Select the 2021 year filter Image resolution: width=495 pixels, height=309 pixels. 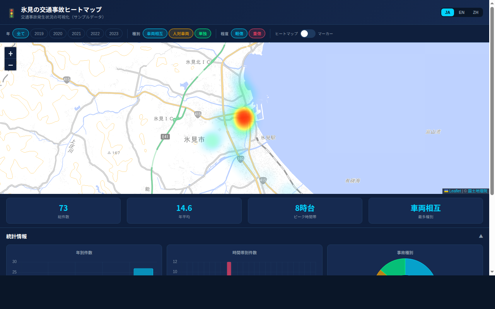[x=76, y=34]
